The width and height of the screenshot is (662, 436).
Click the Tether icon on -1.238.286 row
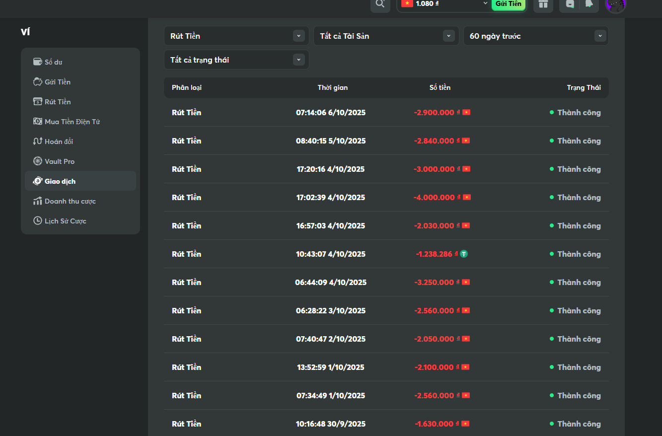coord(464,254)
